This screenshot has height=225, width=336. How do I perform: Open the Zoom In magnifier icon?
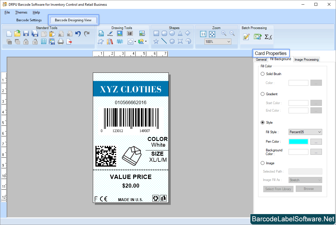(x=223, y=33)
